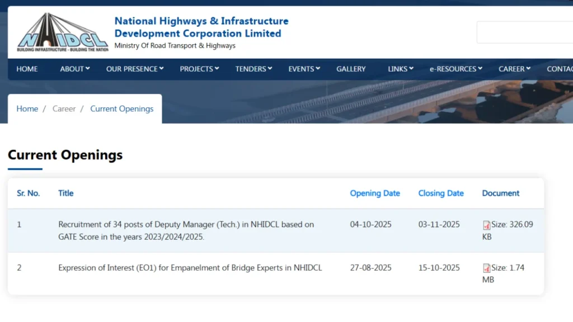The image size is (573, 322).
Task: Click opening date 27-08-2025
Action: (370, 268)
